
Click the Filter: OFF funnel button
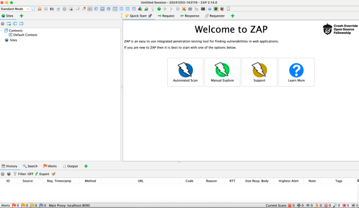point(23,174)
